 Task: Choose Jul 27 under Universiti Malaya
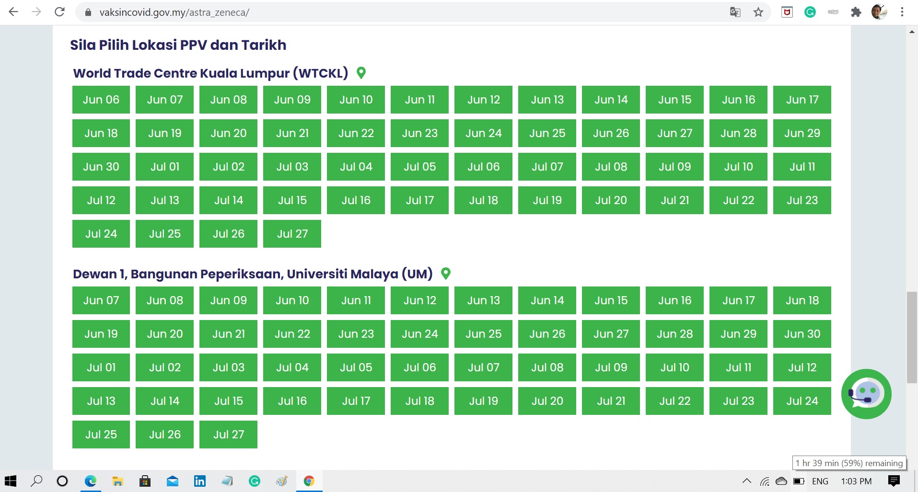(228, 435)
